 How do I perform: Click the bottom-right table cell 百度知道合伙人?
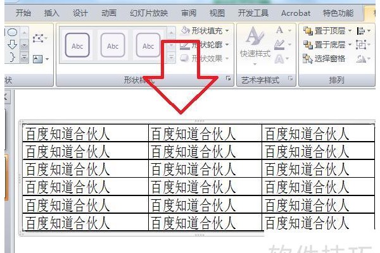[318, 222]
